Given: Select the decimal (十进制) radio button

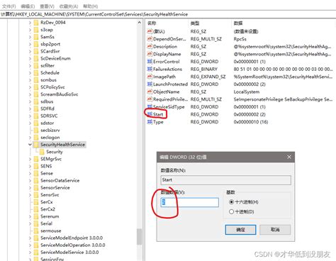Looking at the screenshot, I should (x=231, y=211).
